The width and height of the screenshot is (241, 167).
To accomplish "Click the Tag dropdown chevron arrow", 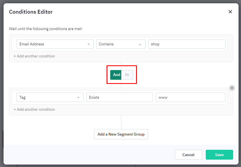I will (x=78, y=97).
